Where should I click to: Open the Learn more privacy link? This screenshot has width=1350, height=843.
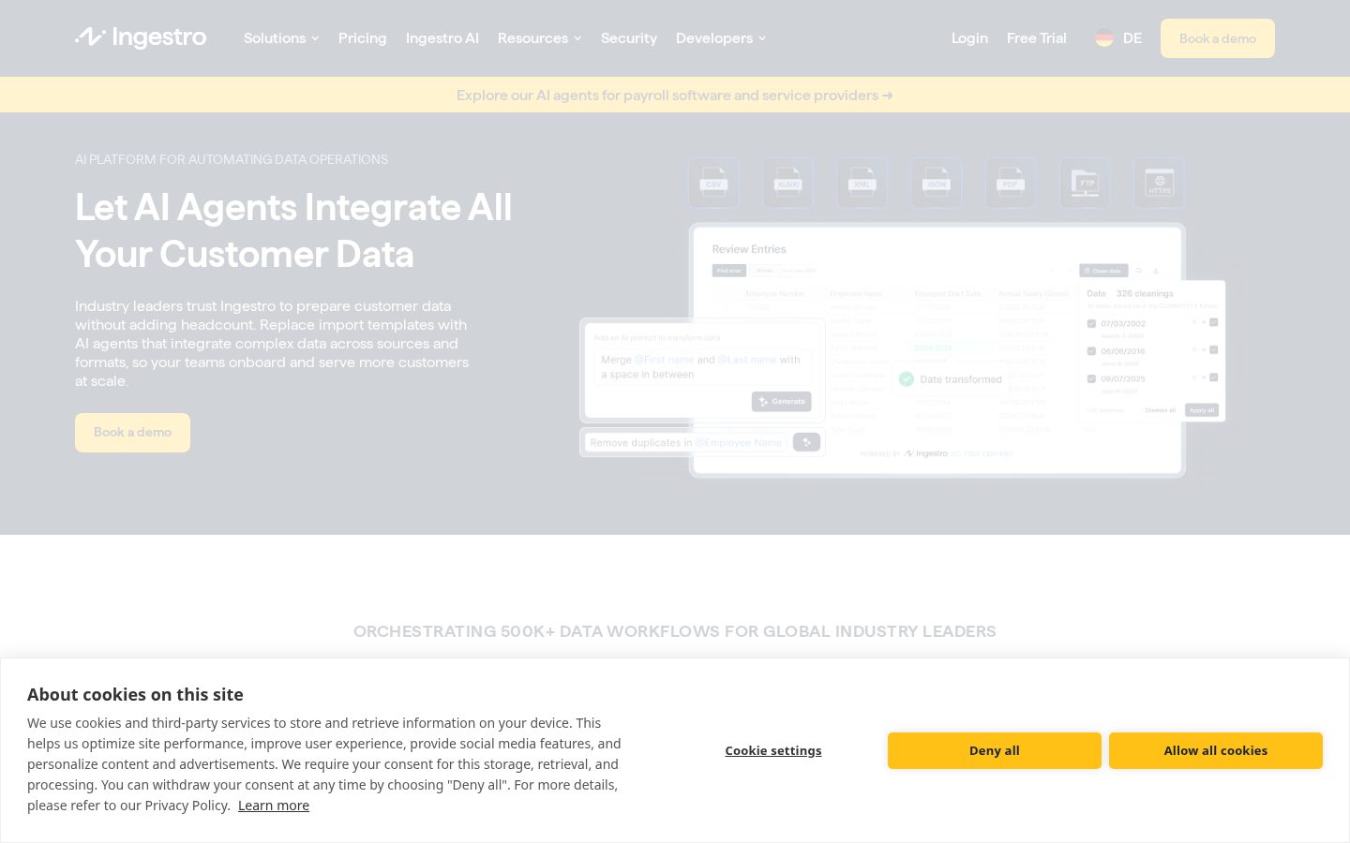click(x=274, y=806)
